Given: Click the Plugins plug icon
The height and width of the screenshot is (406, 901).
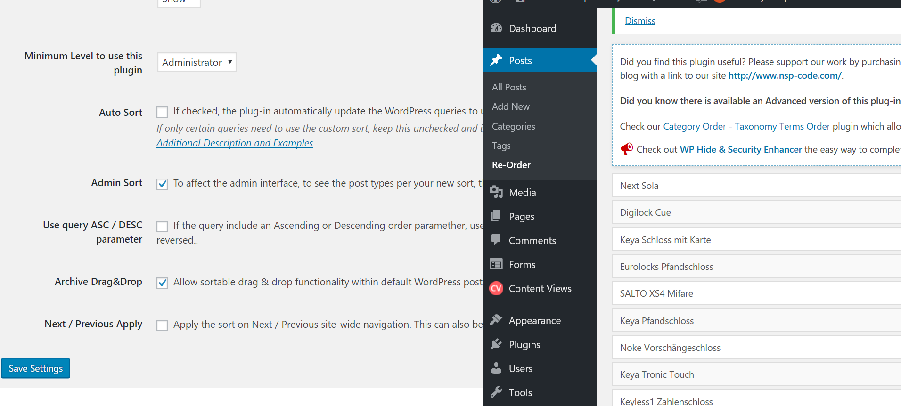Looking at the screenshot, I should pos(496,344).
